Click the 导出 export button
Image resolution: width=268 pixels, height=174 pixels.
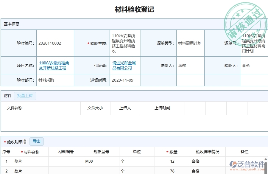point(37,141)
